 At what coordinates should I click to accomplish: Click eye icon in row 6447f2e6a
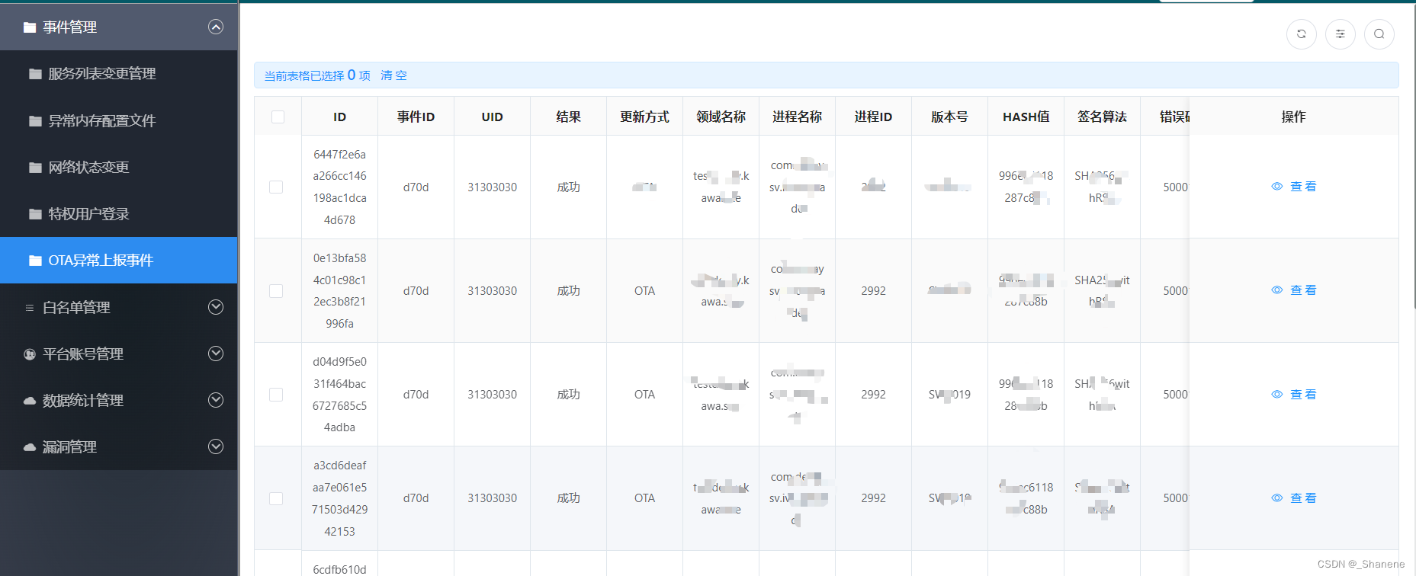coord(1277,187)
